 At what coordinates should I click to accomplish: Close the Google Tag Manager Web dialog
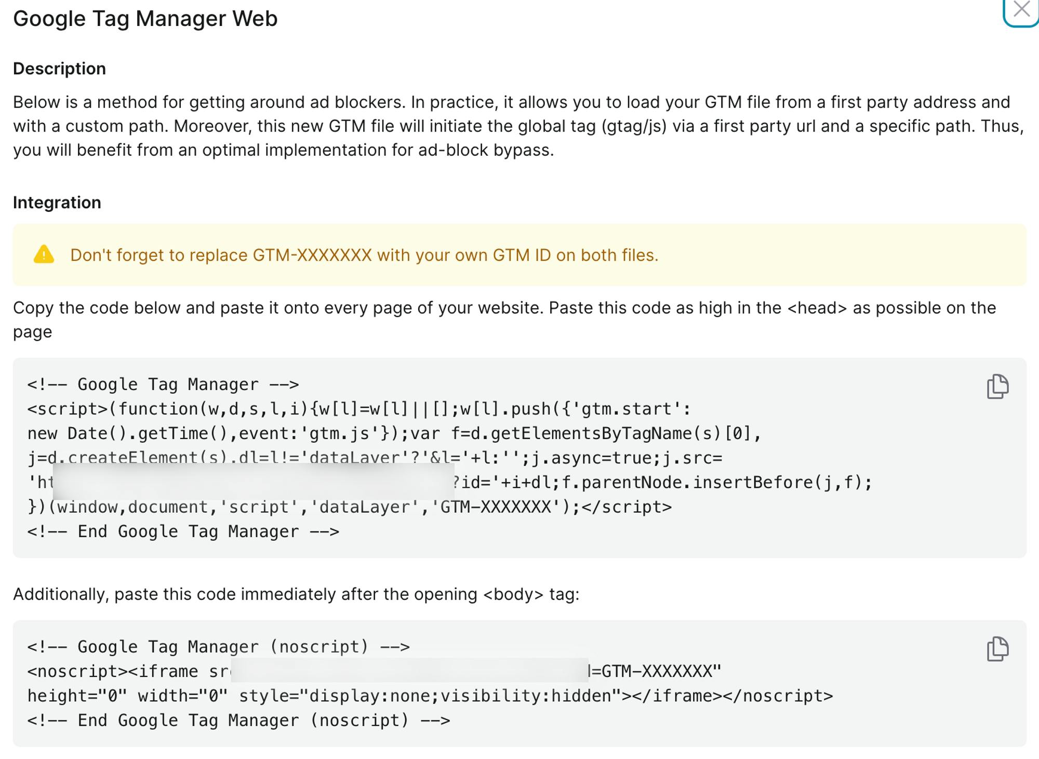click(x=1021, y=9)
